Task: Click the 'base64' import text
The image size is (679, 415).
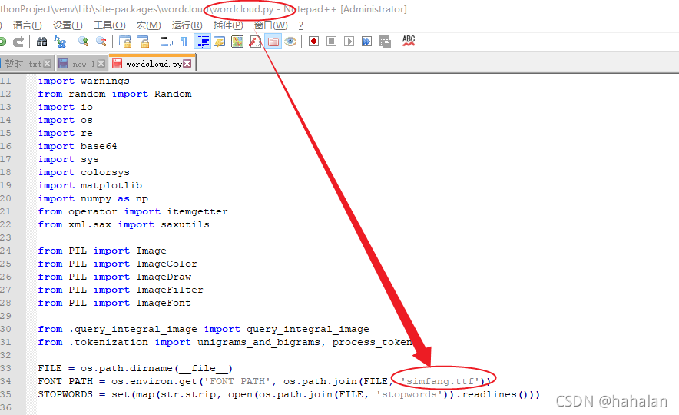Action: click(99, 147)
